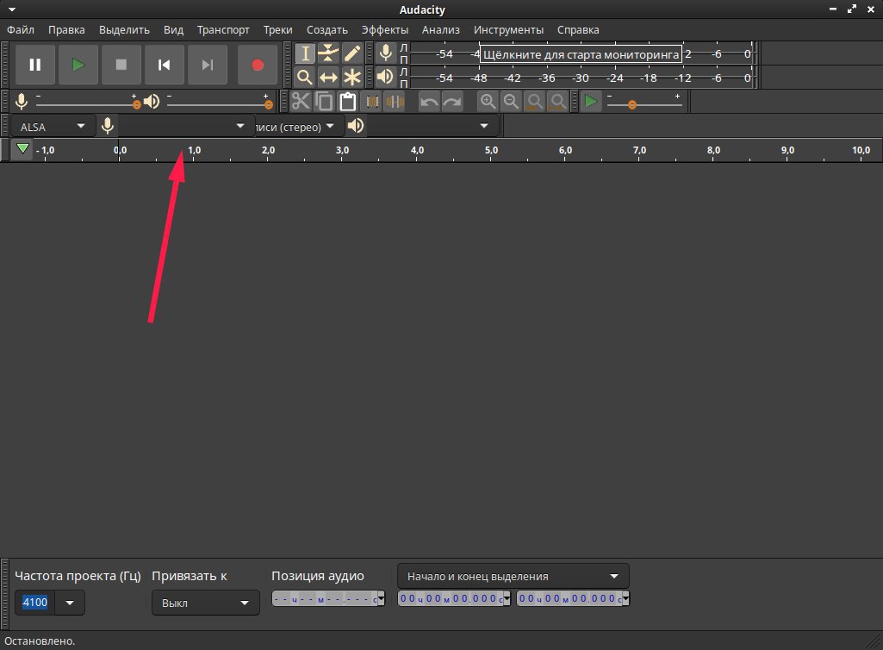The image size is (883, 650).
Task: Select the Time Shift tool
Action: coord(328,77)
